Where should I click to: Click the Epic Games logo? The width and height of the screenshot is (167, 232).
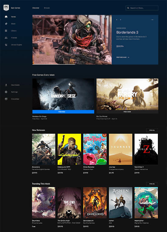click(x=6, y=8)
